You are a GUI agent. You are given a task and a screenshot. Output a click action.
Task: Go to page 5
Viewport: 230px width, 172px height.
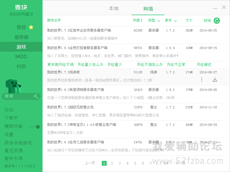pyautogui.click(x=135, y=163)
